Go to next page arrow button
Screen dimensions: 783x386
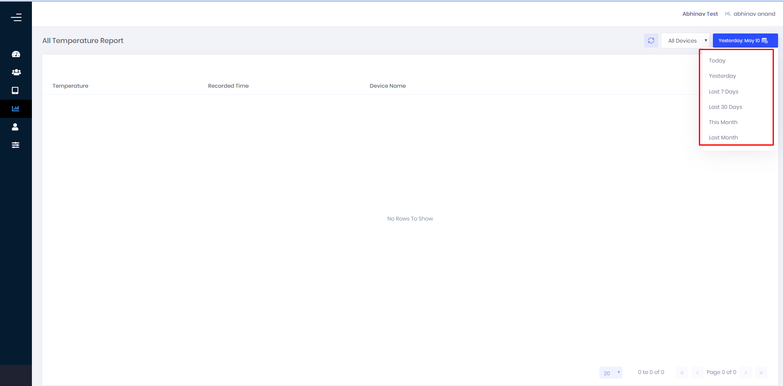click(746, 372)
